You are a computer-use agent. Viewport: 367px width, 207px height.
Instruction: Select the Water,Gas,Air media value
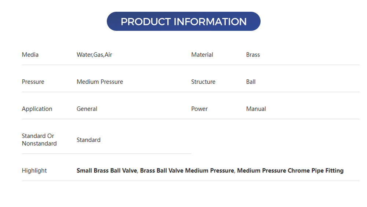point(94,55)
